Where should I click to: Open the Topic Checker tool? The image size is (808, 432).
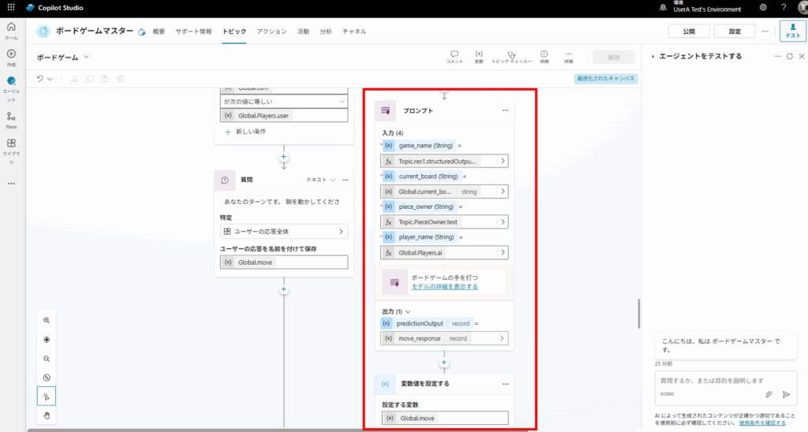pos(511,56)
